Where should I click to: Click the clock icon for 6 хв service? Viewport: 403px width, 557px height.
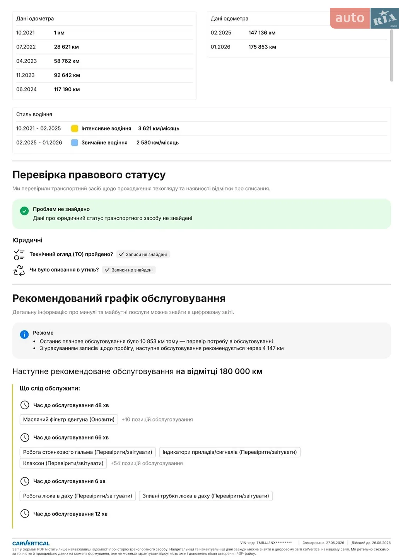pyautogui.click(x=25, y=481)
